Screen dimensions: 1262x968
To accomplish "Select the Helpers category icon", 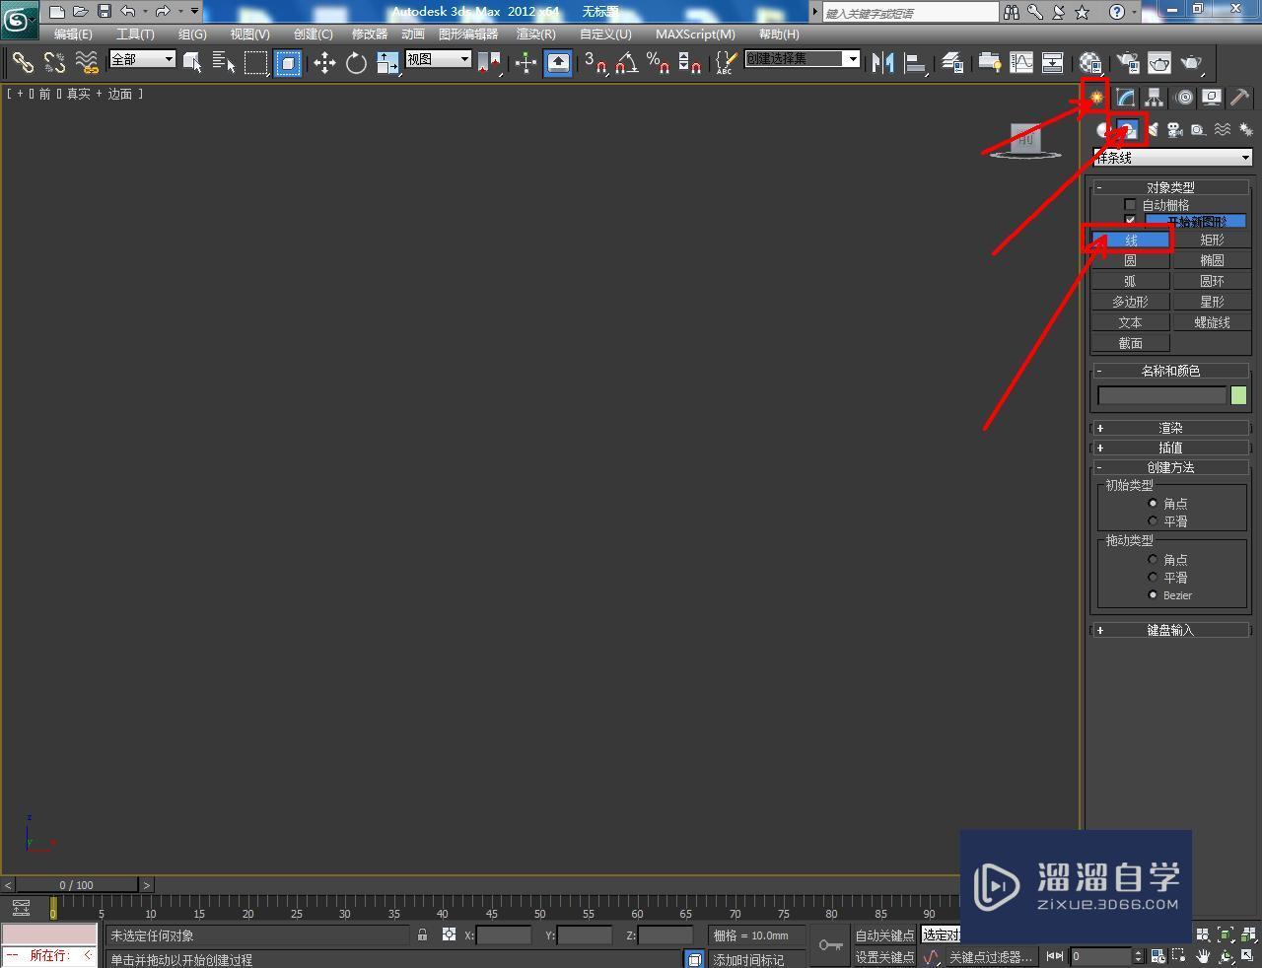I will tap(1198, 129).
